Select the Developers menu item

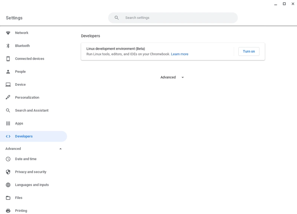coord(24,136)
